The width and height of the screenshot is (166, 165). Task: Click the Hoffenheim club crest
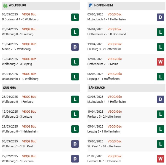click(91, 6)
